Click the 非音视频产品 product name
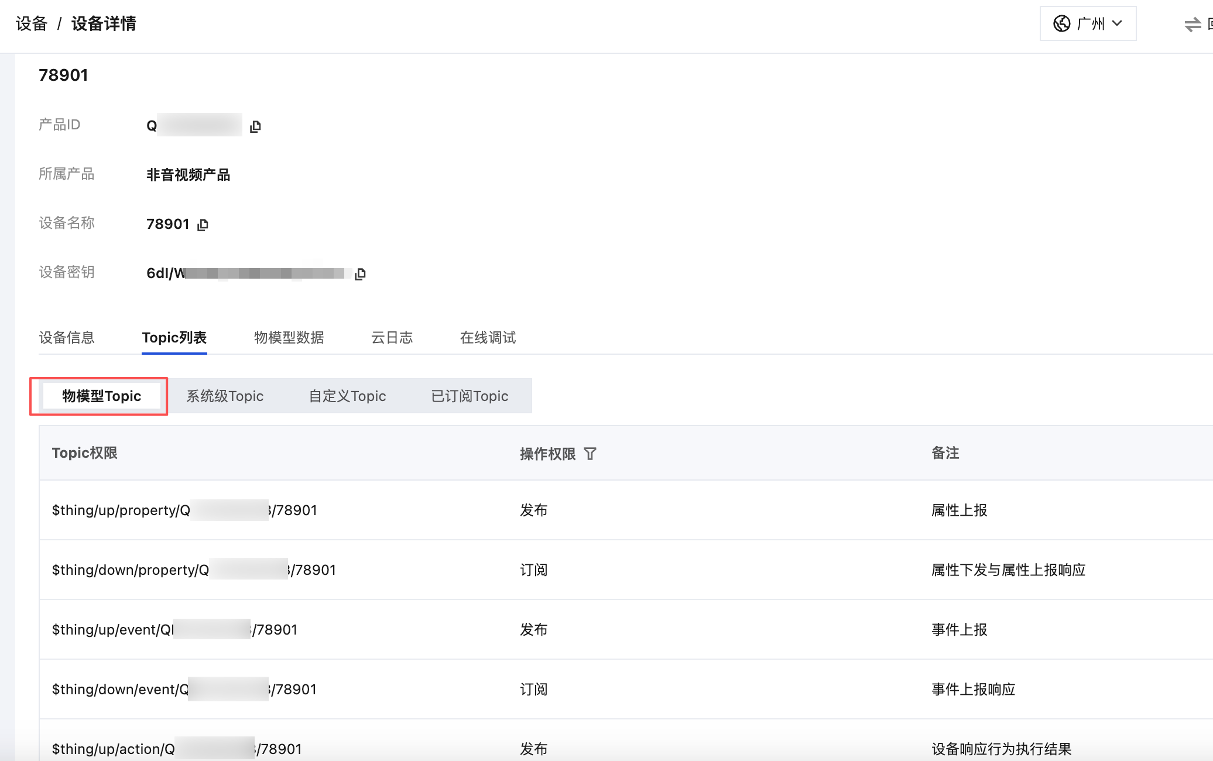The image size is (1213, 761). coord(188,174)
